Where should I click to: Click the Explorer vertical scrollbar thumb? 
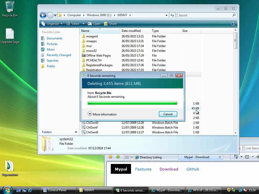coord(235,41)
